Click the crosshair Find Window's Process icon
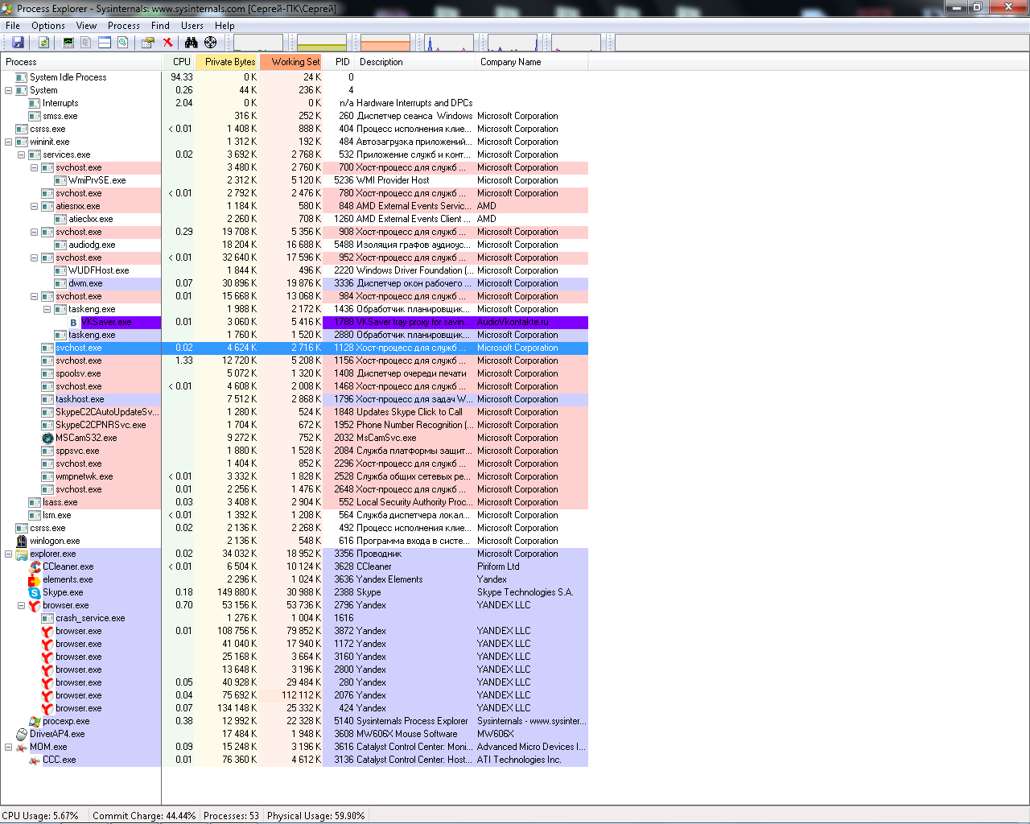This screenshot has width=1030, height=824. [210, 42]
